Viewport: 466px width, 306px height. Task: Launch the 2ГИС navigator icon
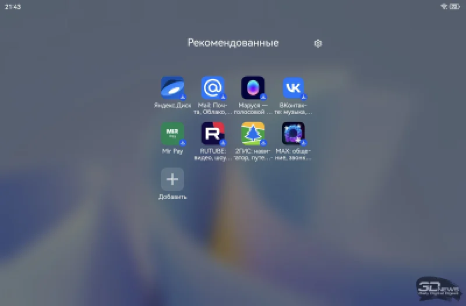tap(253, 133)
